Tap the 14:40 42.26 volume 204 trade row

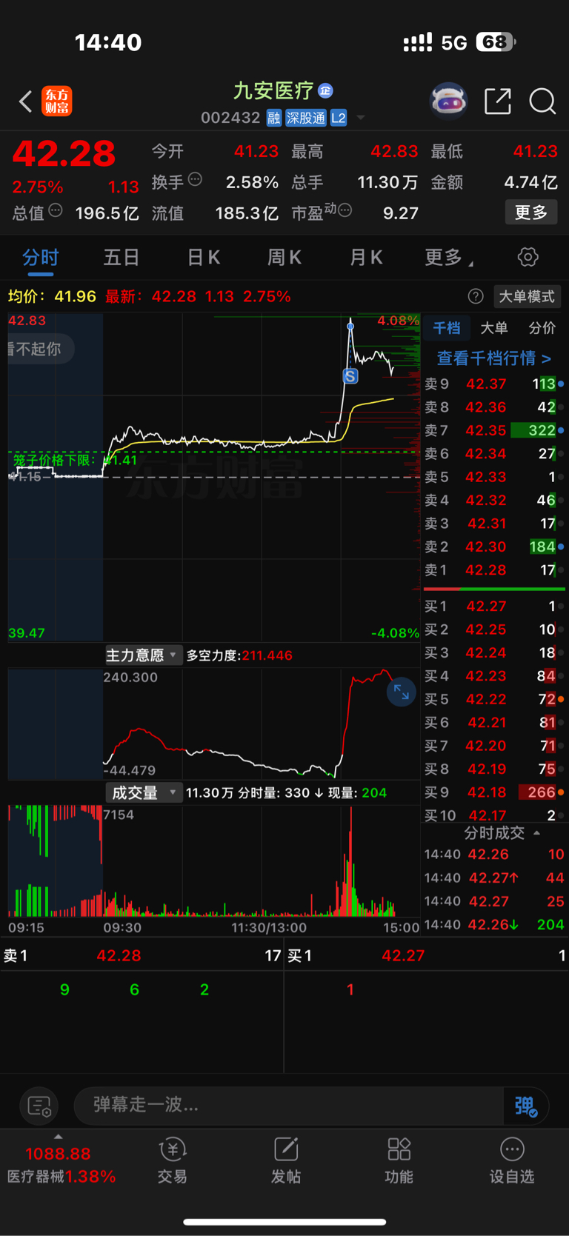(494, 925)
